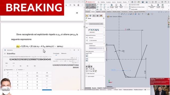Collapse the Valore primario section
Viewport: 170px width, 95px height.
pyautogui.click(x=104, y=44)
